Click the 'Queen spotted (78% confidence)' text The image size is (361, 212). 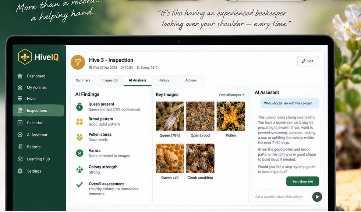coord(114,109)
